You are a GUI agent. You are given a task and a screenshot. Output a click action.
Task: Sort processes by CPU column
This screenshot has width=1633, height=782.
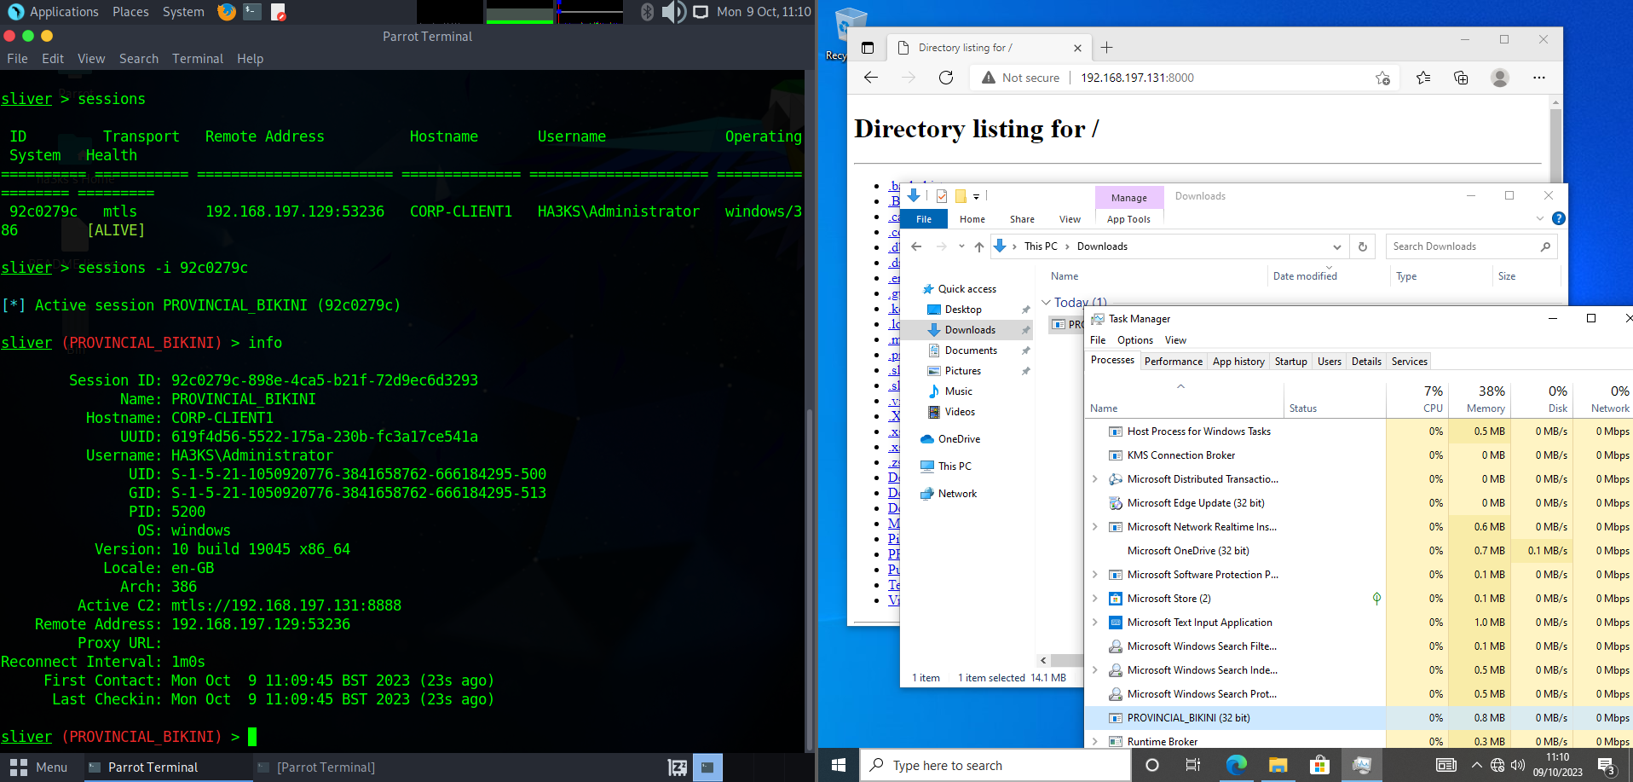pos(1417,399)
